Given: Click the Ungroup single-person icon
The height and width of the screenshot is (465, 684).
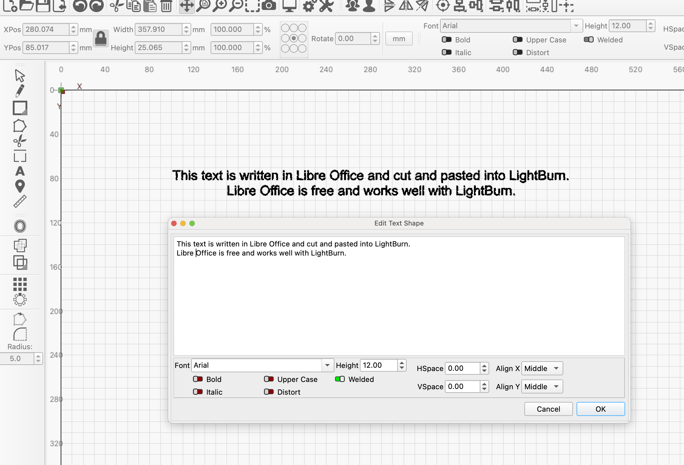Looking at the screenshot, I should 369,5.
